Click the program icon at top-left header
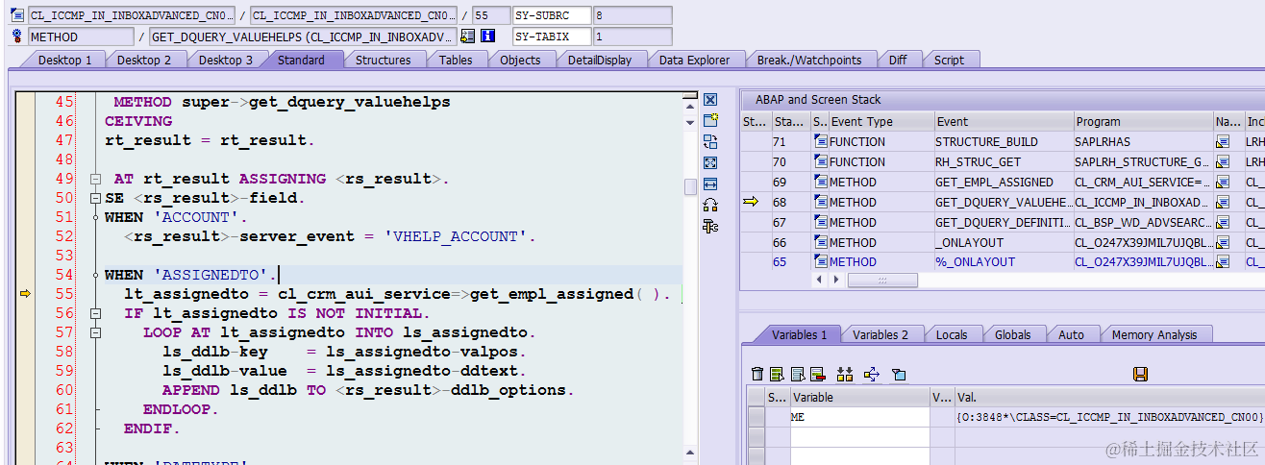1265x465 pixels. pyautogui.click(x=16, y=15)
